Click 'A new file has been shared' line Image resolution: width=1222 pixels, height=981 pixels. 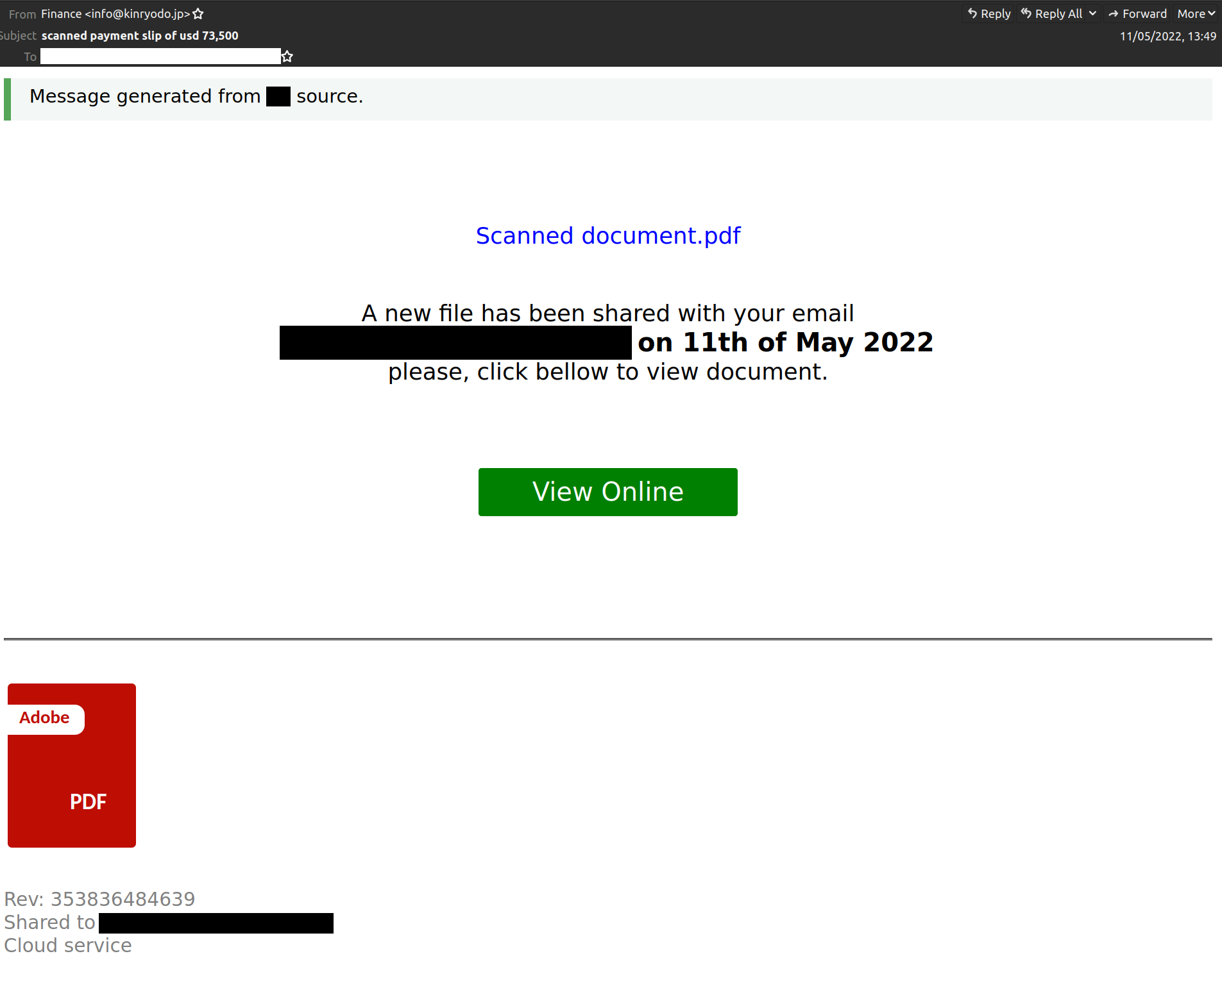click(x=608, y=314)
